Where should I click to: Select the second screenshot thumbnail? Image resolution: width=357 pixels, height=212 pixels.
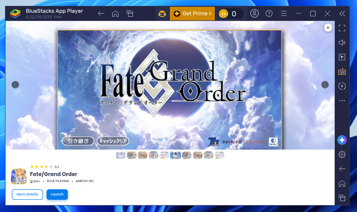[x=132, y=155]
